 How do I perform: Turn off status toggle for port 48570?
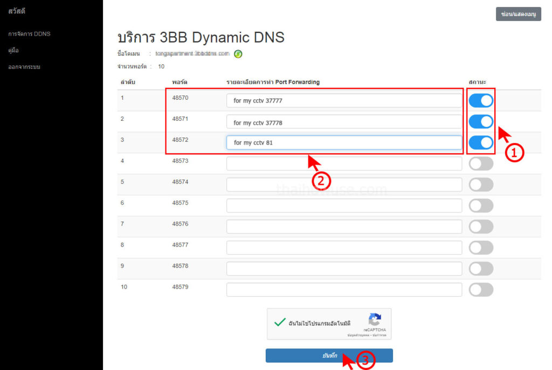(481, 101)
